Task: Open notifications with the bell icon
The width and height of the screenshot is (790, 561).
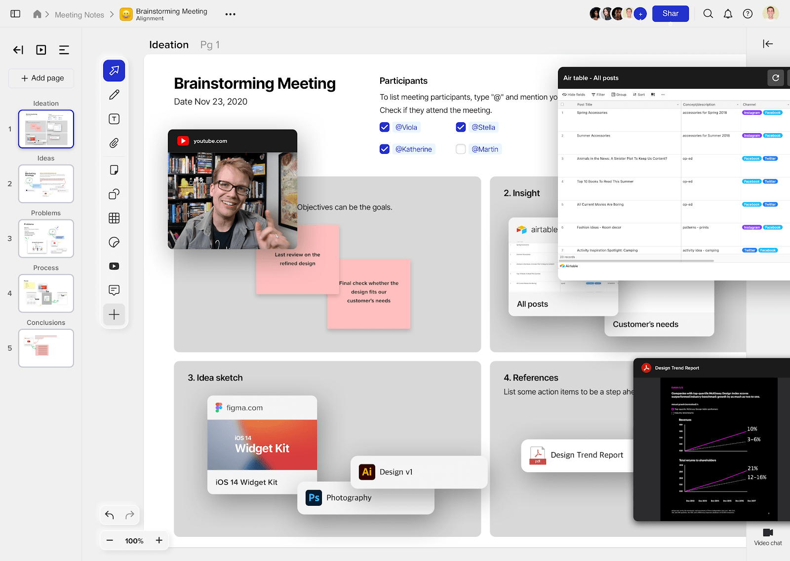Action: 728,14
